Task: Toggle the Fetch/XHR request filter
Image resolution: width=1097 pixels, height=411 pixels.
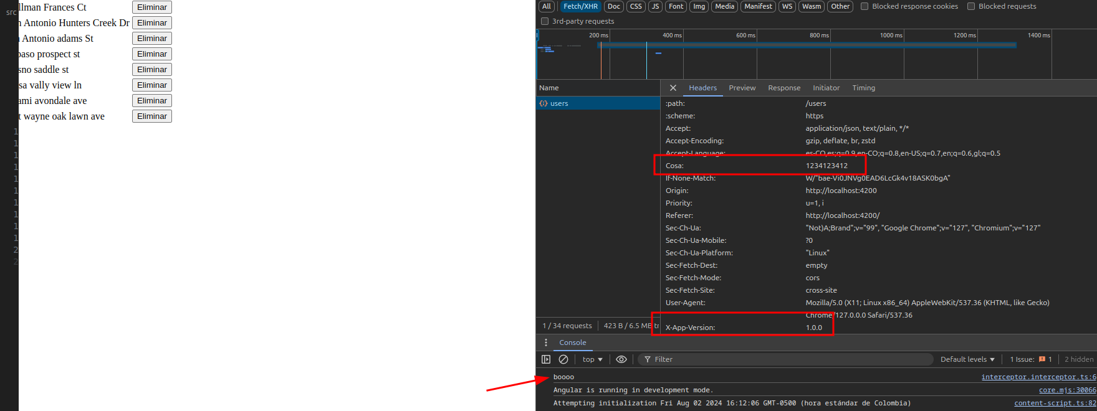Action: [x=581, y=6]
